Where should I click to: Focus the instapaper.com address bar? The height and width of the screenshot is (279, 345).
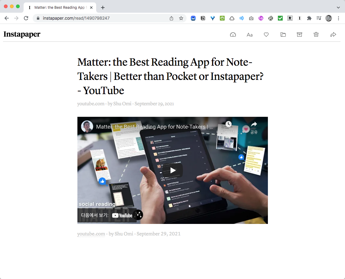click(101, 18)
